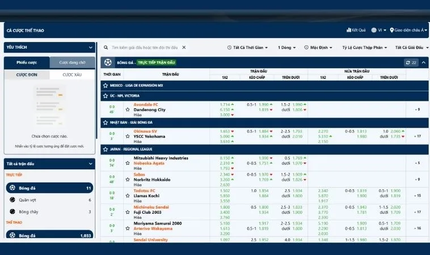Click the league search input field
The height and width of the screenshot is (255, 430).
tap(145, 48)
